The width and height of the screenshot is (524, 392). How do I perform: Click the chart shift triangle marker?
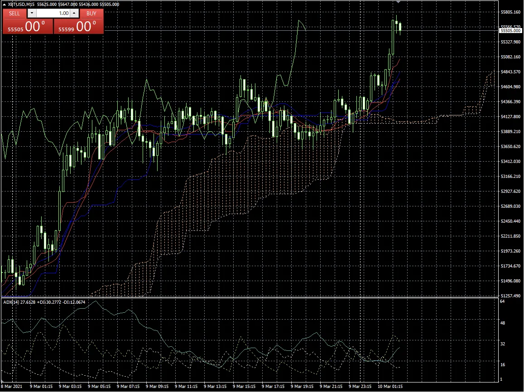[x=398, y=2]
